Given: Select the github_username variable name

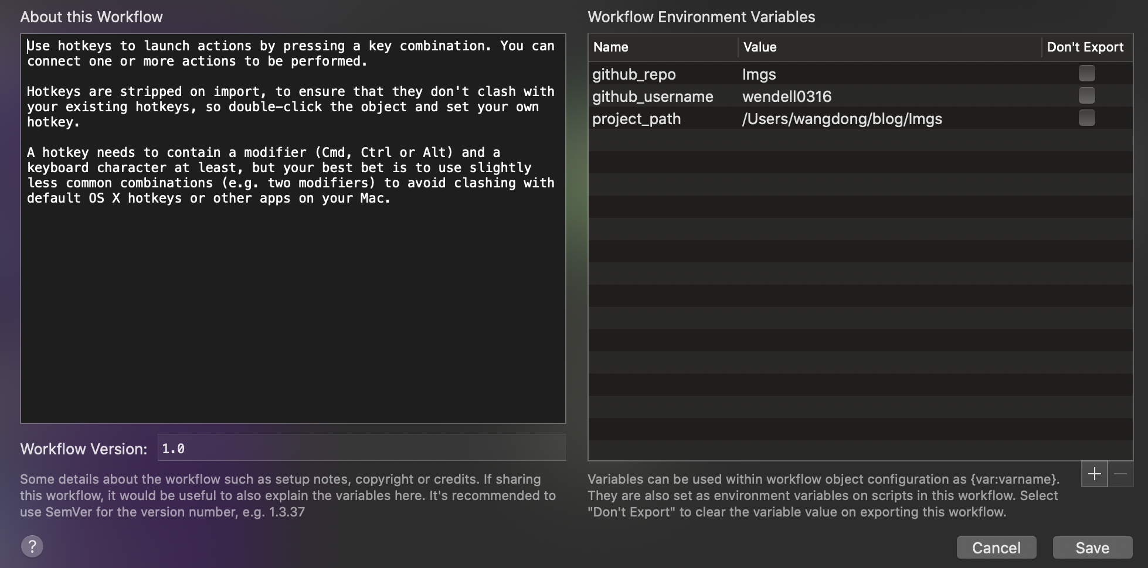Looking at the screenshot, I should [x=653, y=97].
